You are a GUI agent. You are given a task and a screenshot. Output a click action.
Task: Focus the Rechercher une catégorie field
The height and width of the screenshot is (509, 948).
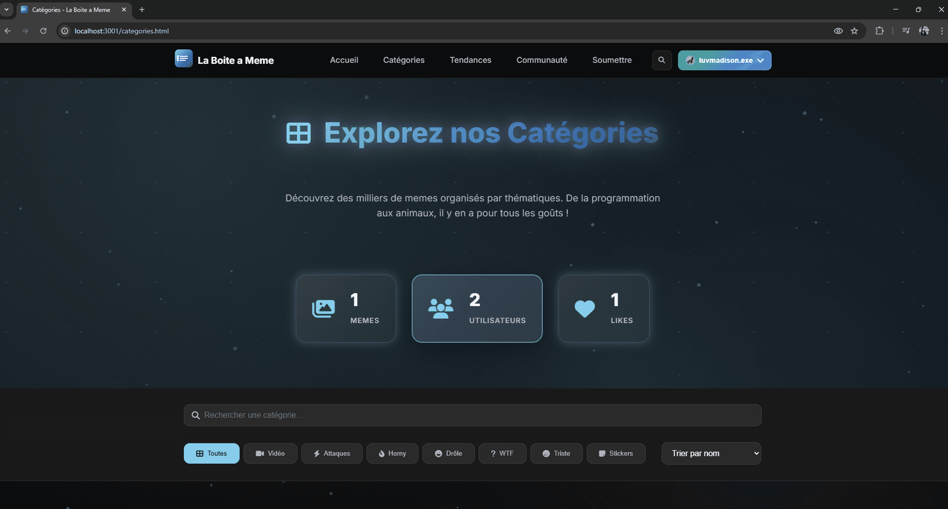(x=472, y=415)
